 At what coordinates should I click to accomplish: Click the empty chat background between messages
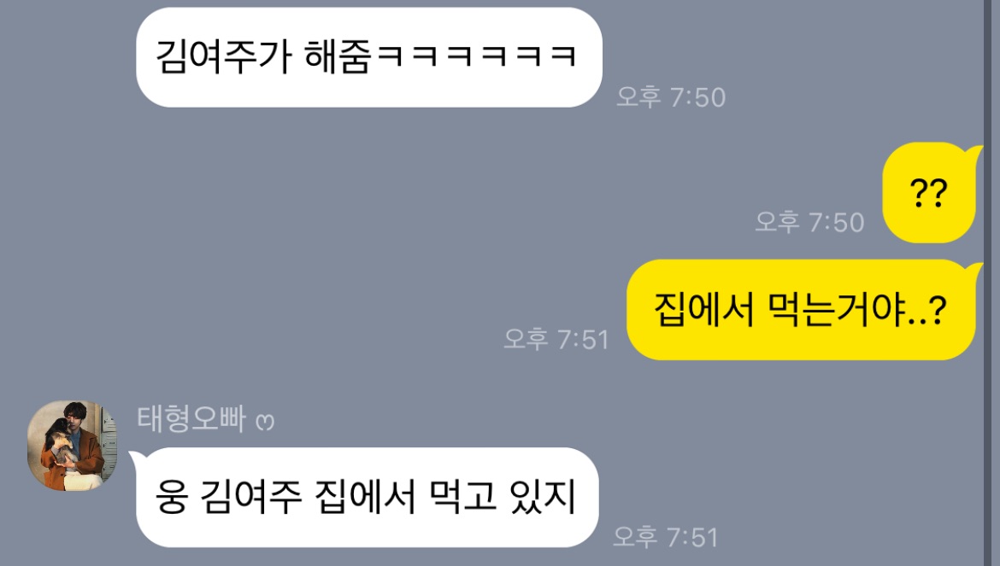383,254
